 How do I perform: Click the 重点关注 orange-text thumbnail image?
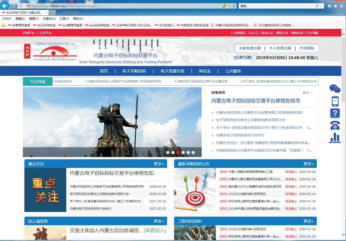(x=45, y=190)
